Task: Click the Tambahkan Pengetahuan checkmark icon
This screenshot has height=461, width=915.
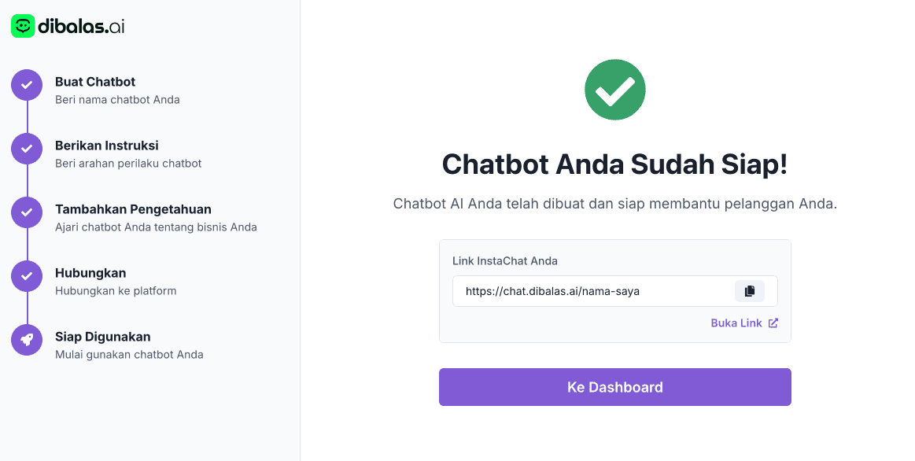Action: [x=26, y=212]
